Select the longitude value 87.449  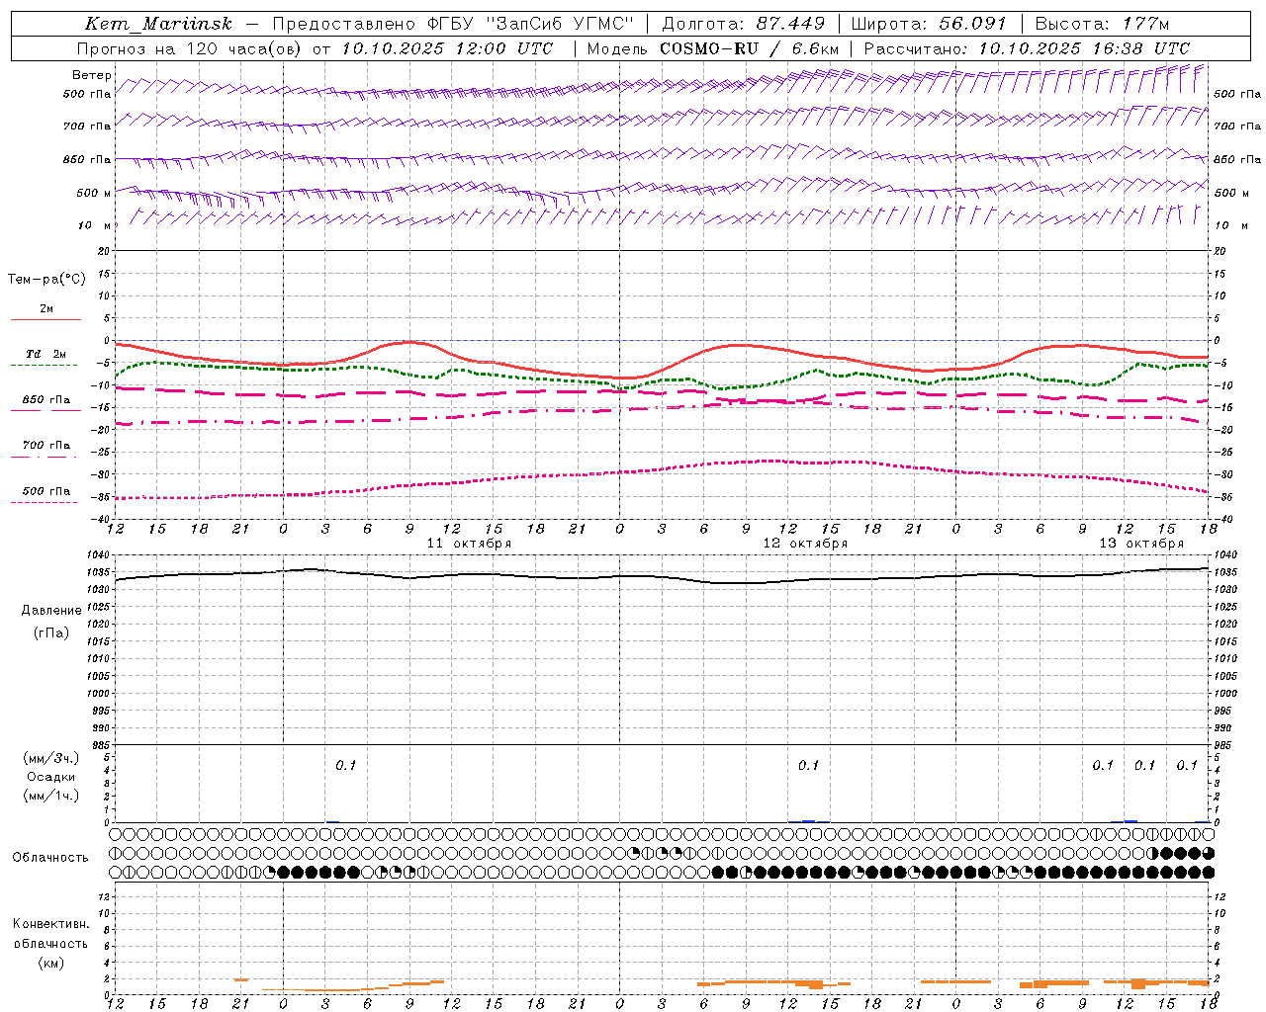point(792,24)
